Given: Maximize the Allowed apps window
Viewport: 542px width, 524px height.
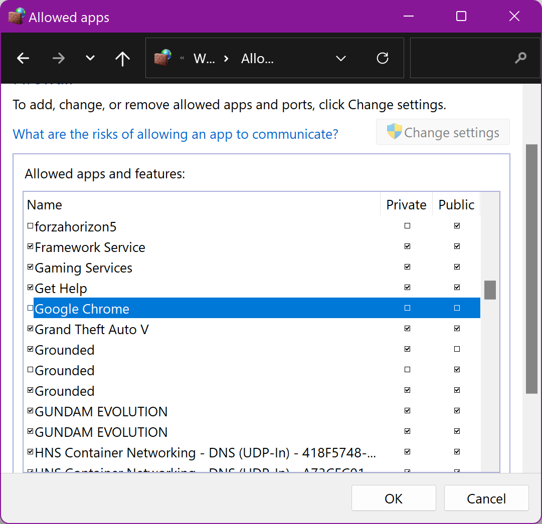Looking at the screenshot, I should pyautogui.click(x=461, y=16).
